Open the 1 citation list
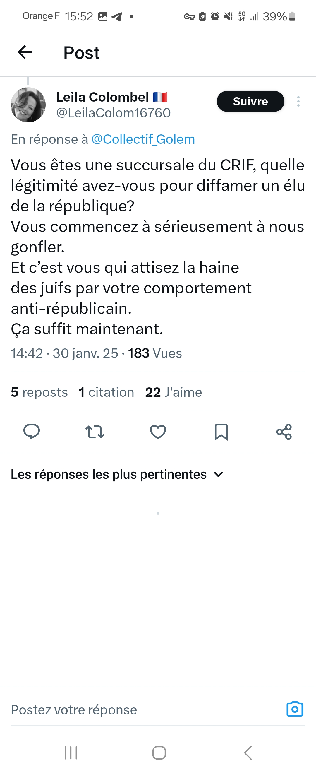316x773 pixels. pyautogui.click(x=107, y=392)
